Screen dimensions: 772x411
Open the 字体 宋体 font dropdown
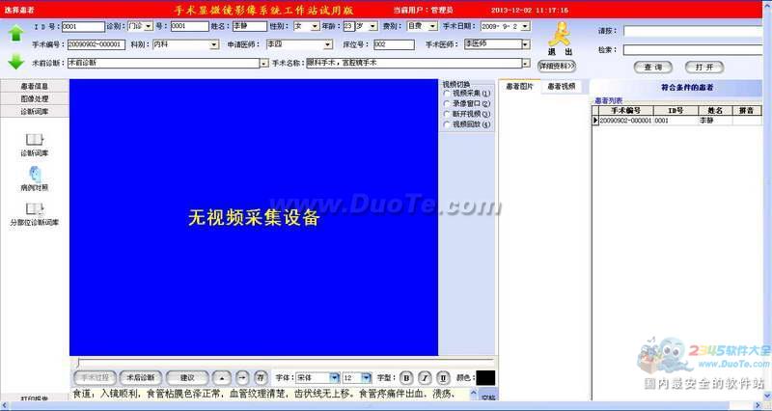pyautogui.click(x=334, y=377)
